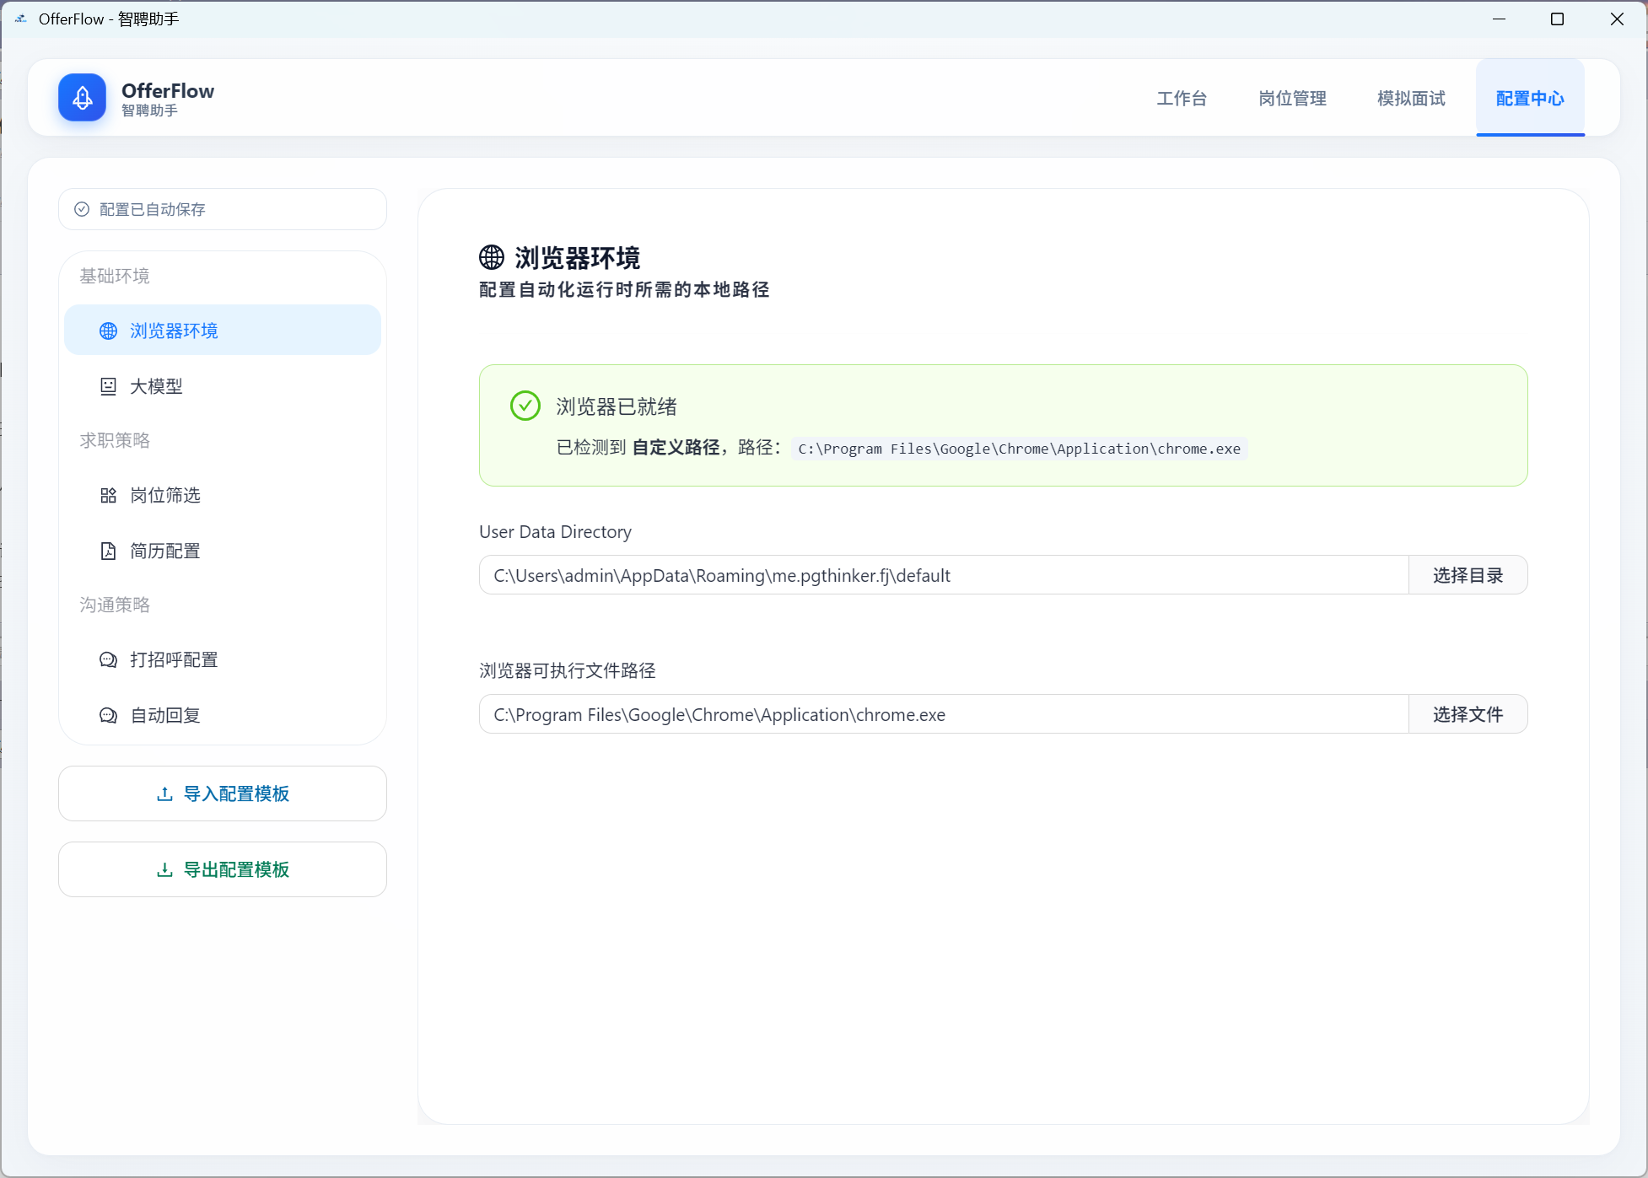
Task: Focus the 浏览器可执行文件路径 input field
Action: point(944,714)
